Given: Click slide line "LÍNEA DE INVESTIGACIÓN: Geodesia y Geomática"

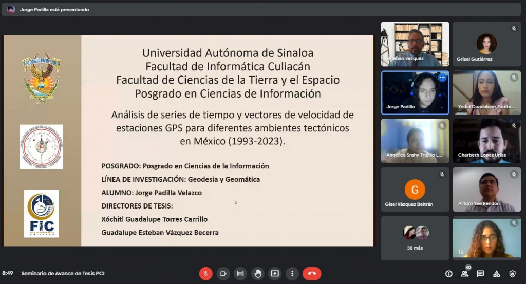Looking at the screenshot, I should click(180, 179).
